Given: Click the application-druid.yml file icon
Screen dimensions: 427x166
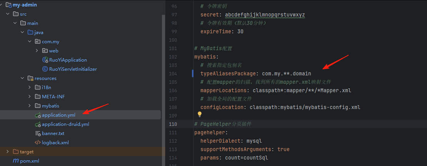Looking at the screenshot, I should pos(38,124).
